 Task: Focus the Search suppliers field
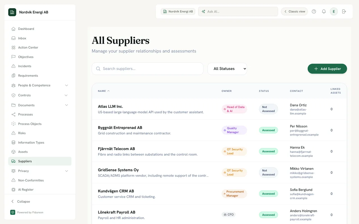point(148,69)
